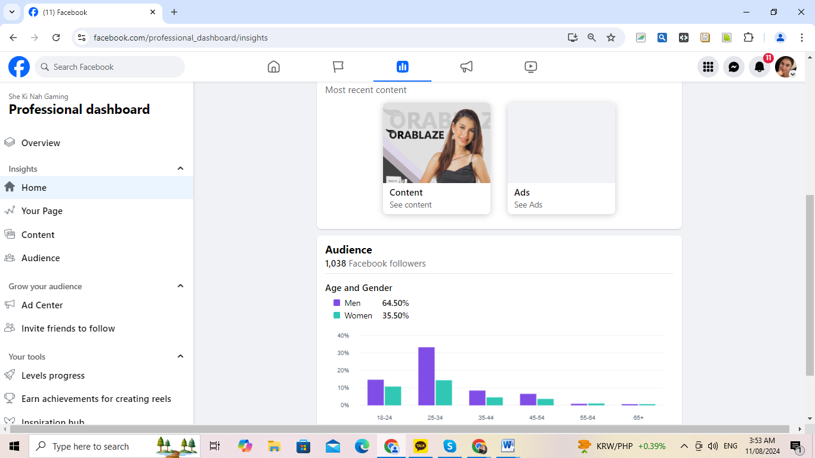The height and width of the screenshot is (458, 815).
Task: Click the blank Ads thumbnail
Action: point(561,143)
